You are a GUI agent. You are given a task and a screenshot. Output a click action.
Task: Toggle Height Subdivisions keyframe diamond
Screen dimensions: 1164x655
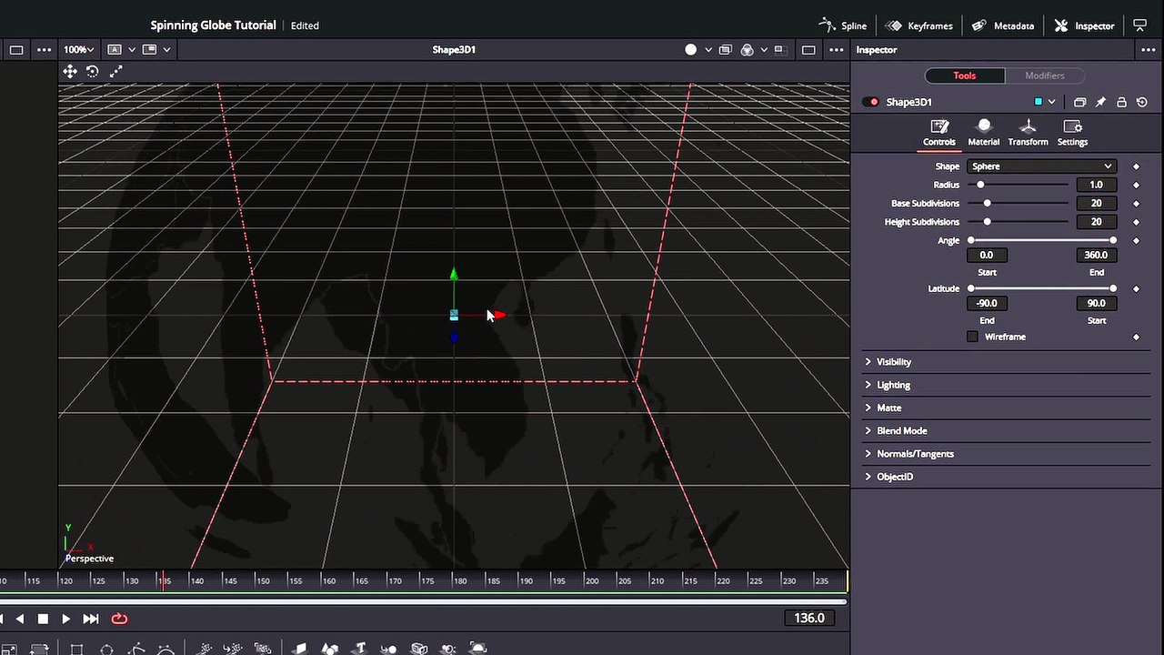(x=1136, y=222)
